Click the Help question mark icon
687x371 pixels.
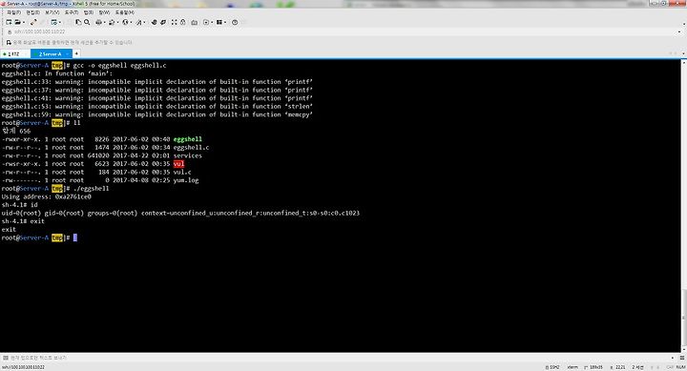pyautogui.click(x=235, y=22)
